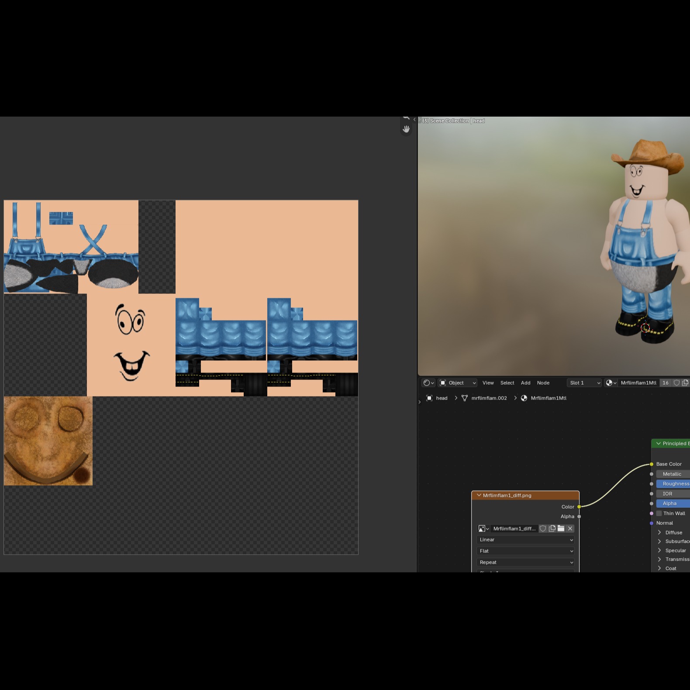Image resolution: width=690 pixels, height=690 pixels.
Task: Click the Color output socket of image node
Action: click(579, 507)
